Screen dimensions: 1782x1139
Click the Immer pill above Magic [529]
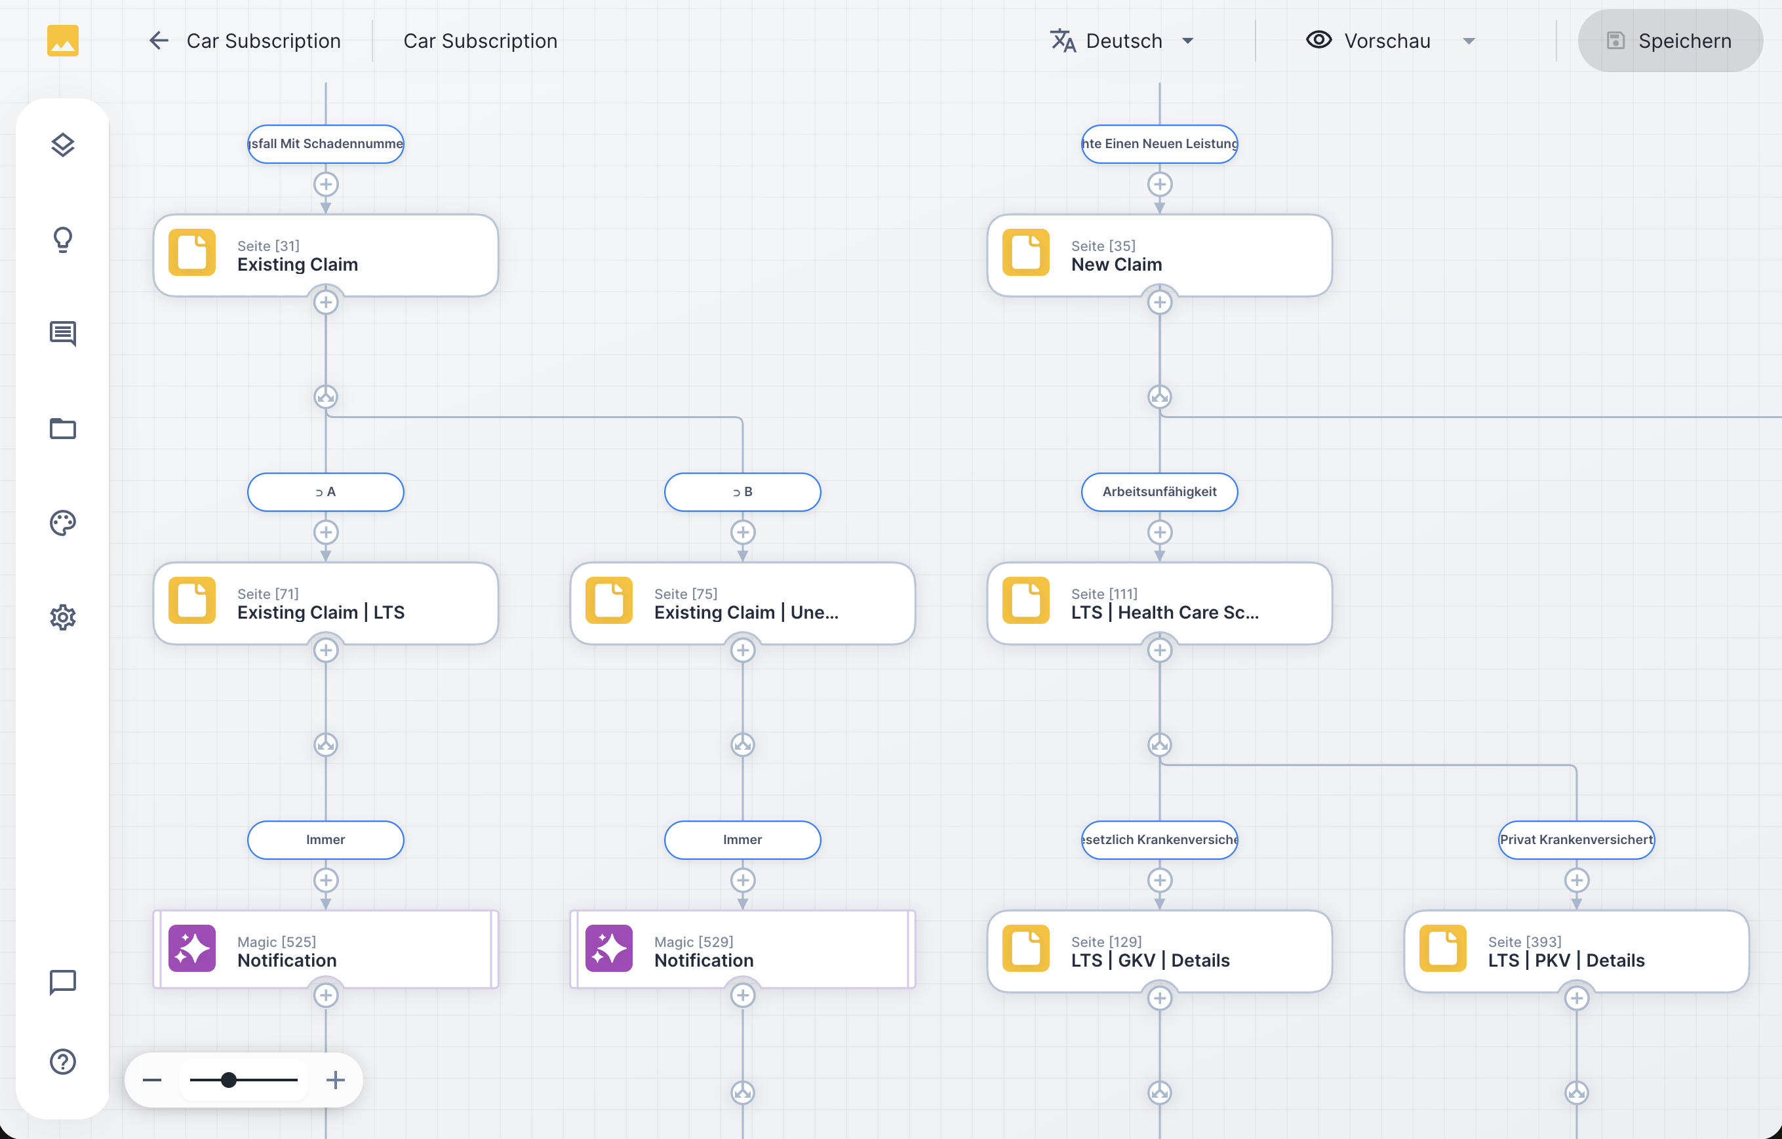click(742, 840)
